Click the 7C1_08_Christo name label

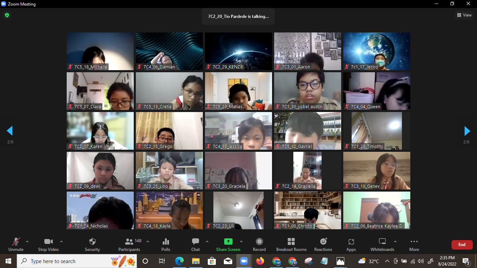coord(297,226)
